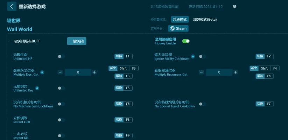Increase Multiply Dust Get with plus button

coord(94,72)
